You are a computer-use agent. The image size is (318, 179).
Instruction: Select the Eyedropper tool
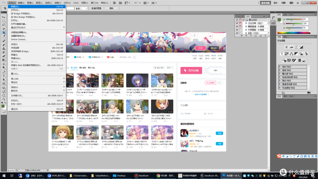tap(4, 37)
